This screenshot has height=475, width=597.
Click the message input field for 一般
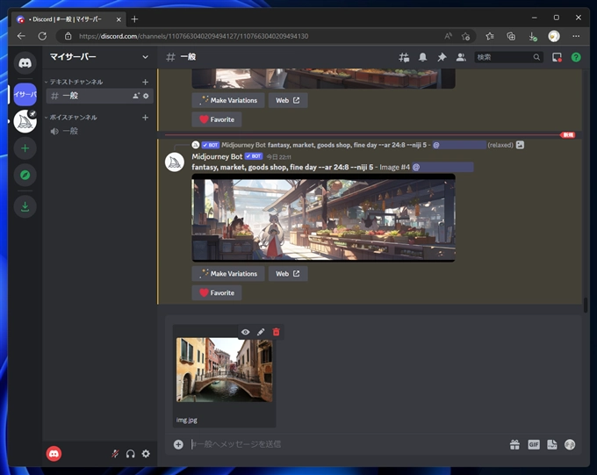(x=347, y=444)
